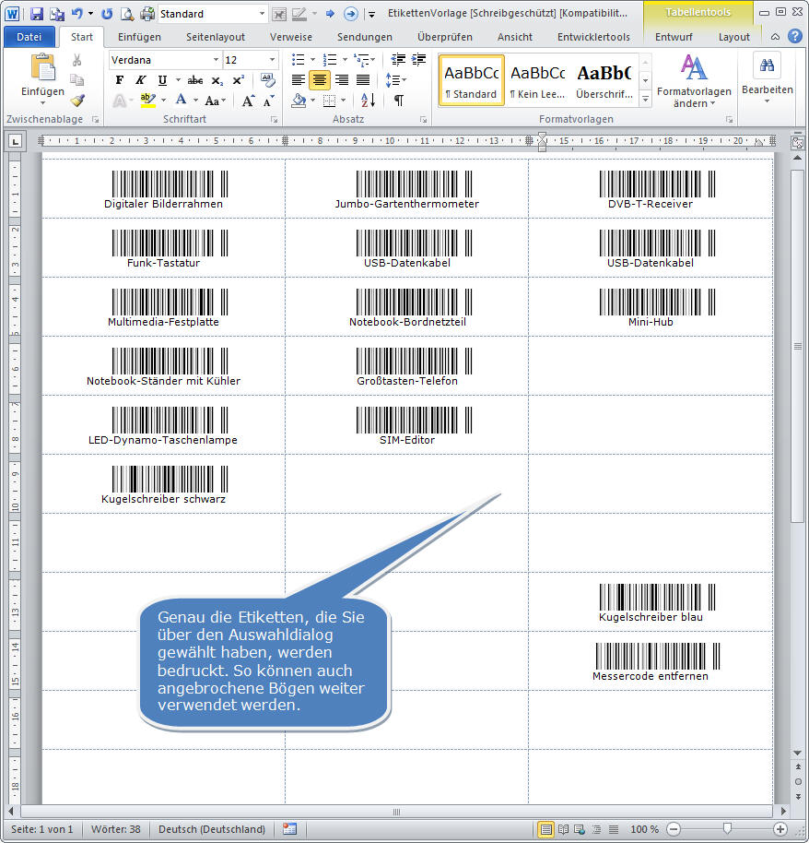Show paragraph marks with pilcrow icon

[x=399, y=100]
